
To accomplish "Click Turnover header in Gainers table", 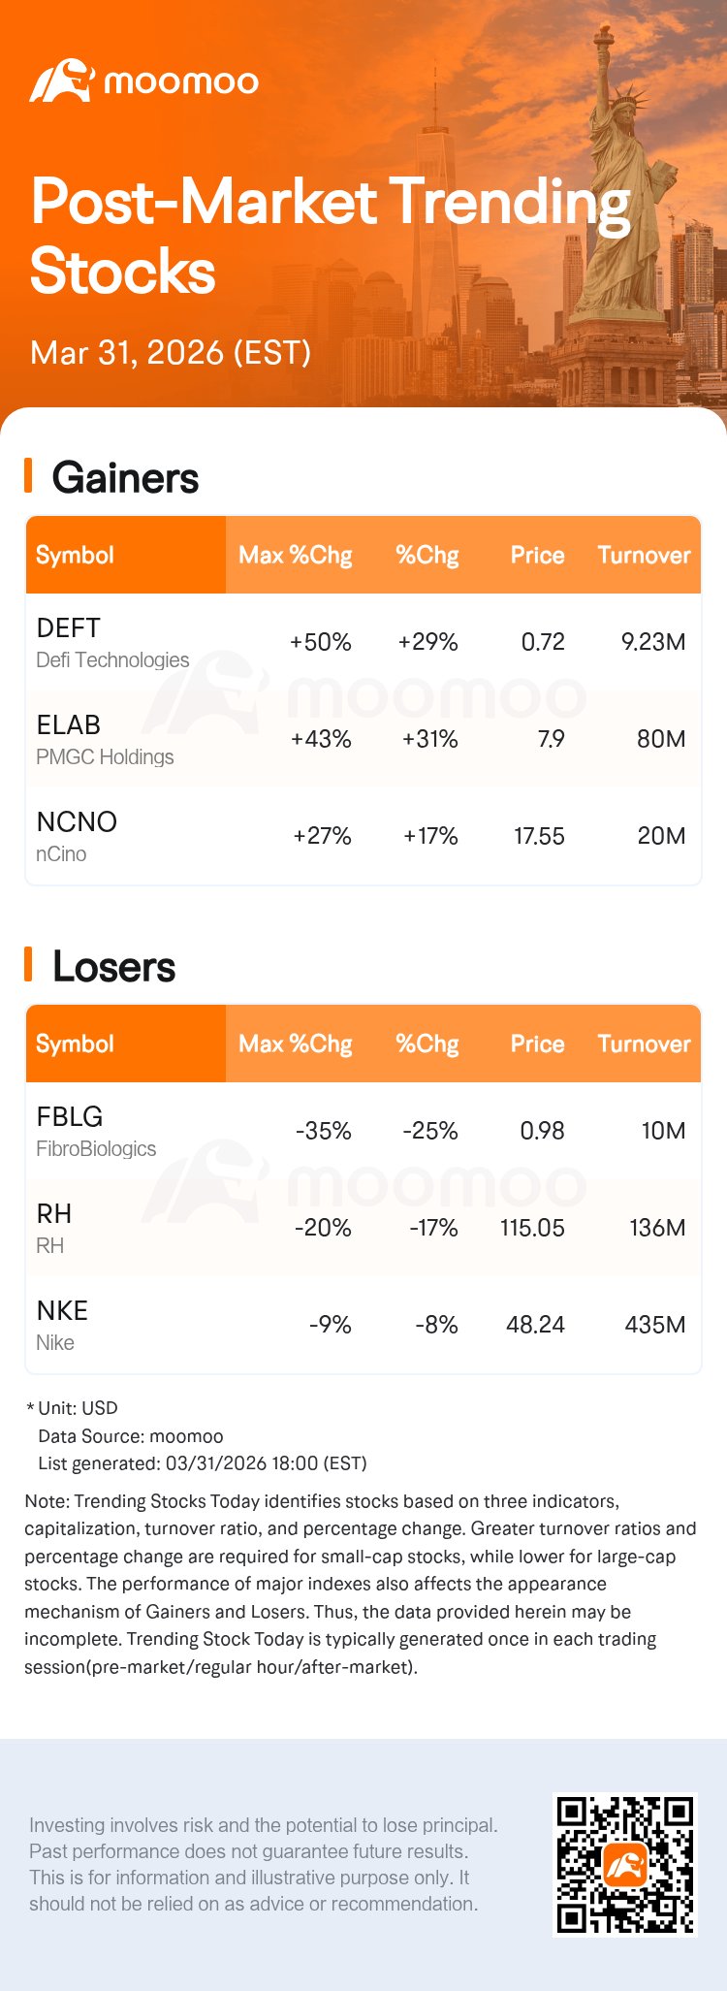I will coord(644,555).
